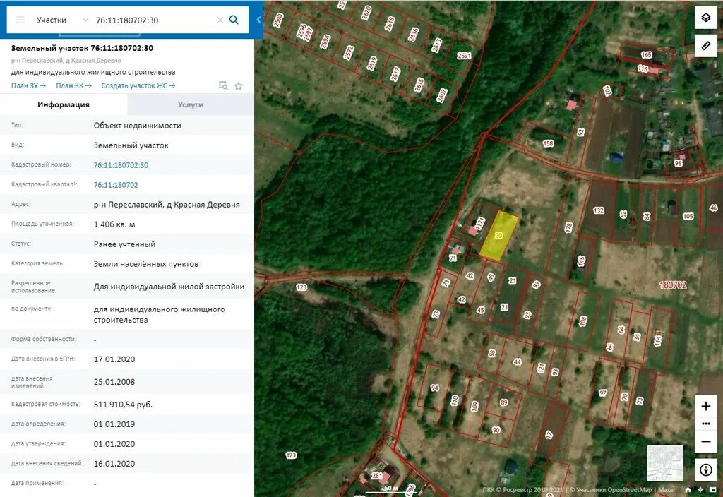Viewport: 723px width, 497px height.
Task: Open extra zoom options (three dots)
Action: point(705,424)
